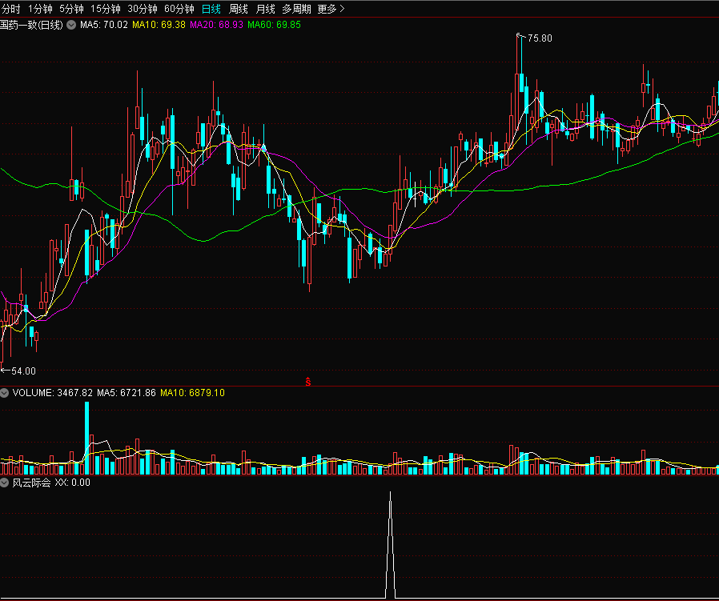This screenshot has height=601, width=719.
Task: Select the 1分钟 period tab
Action: (40, 9)
